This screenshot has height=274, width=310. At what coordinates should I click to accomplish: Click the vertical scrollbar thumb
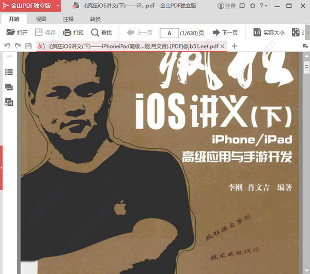point(306,67)
